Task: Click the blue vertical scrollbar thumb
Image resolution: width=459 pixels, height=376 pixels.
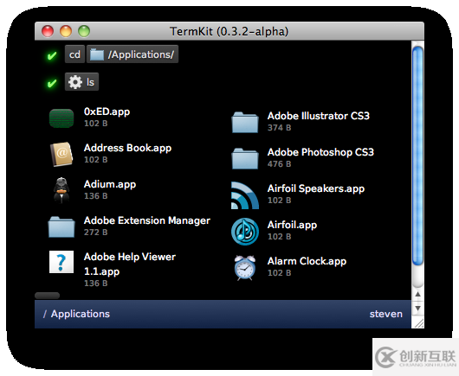Action: (417, 156)
